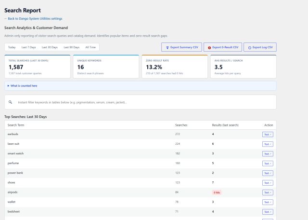Screen dimensions: 308x220
Task: Click Export Log CSV button
Action: click(x=260, y=47)
